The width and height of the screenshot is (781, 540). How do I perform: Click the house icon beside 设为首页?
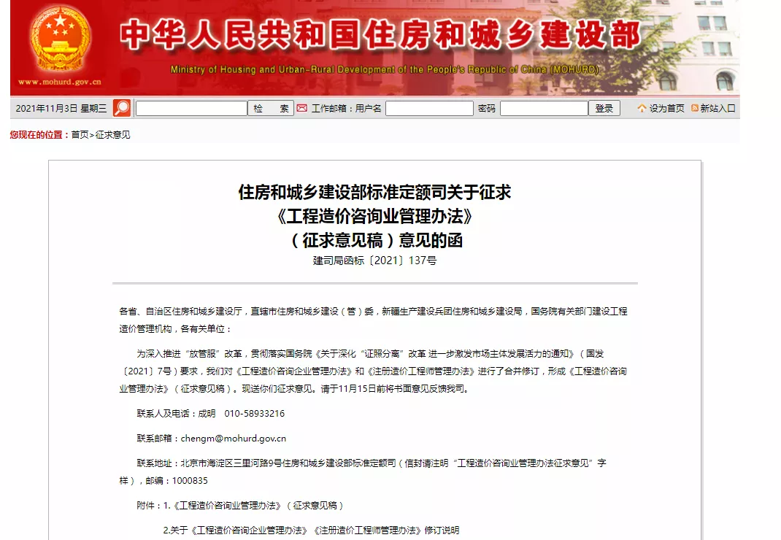point(642,108)
